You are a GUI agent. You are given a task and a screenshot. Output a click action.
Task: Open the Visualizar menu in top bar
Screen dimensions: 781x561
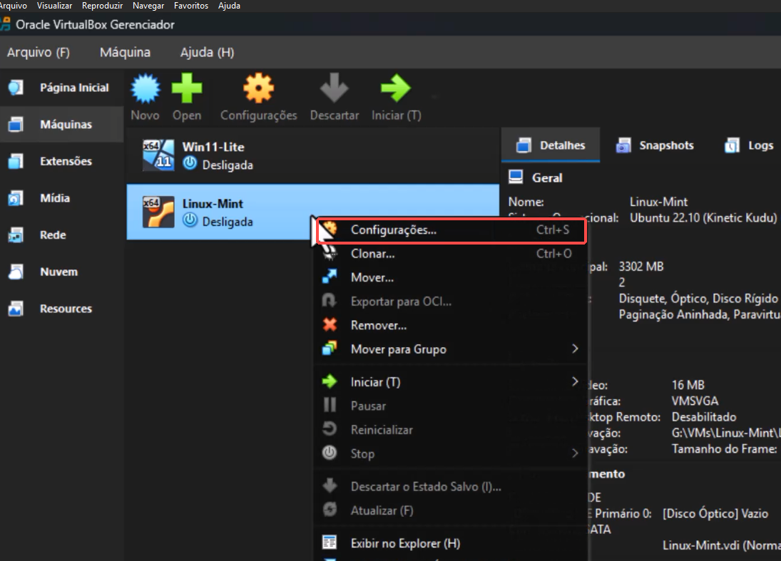point(54,6)
